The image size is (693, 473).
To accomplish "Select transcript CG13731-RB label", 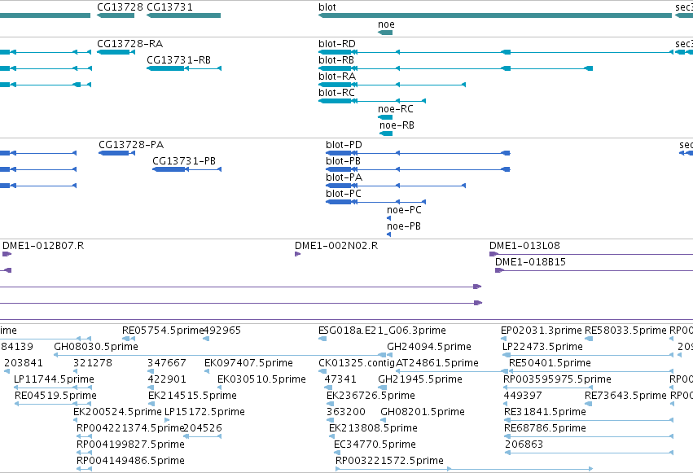I will 178,60.
